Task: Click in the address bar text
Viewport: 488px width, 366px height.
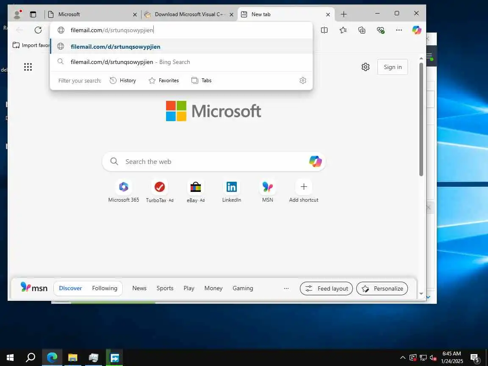Action: point(112,30)
